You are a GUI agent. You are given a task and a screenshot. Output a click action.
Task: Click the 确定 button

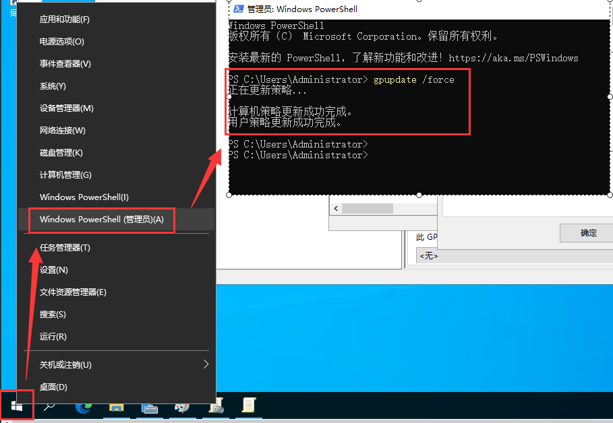pyautogui.click(x=588, y=233)
